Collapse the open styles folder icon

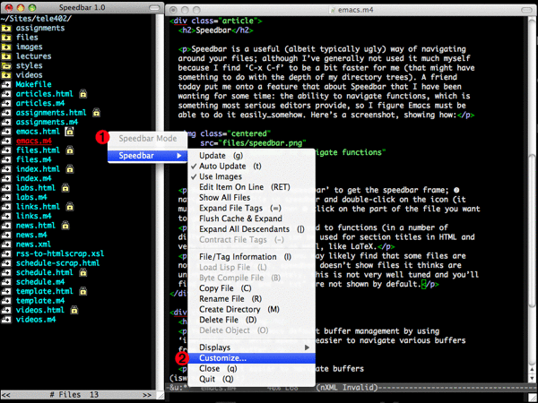click(x=6, y=65)
